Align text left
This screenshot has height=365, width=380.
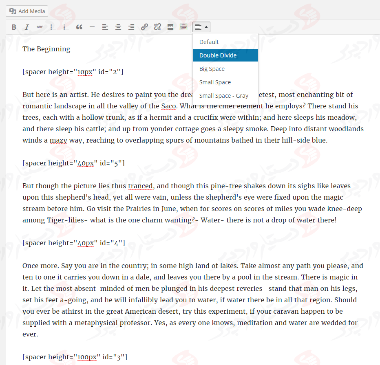point(105,27)
